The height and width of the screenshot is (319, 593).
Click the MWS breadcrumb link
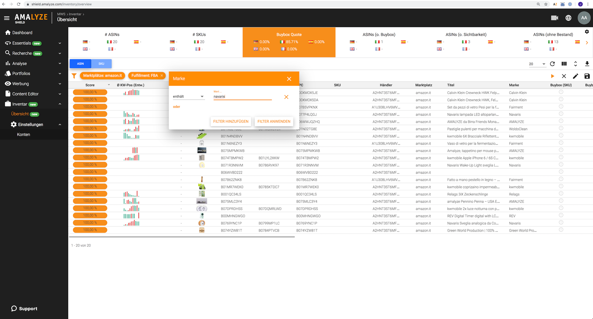61,14
